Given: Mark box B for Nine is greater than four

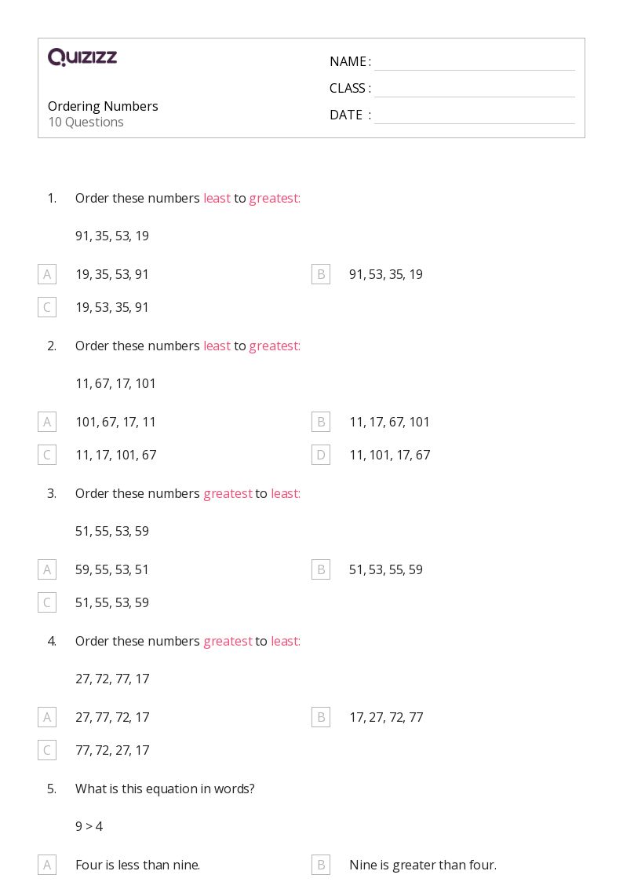Looking at the screenshot, I should 321,865.
